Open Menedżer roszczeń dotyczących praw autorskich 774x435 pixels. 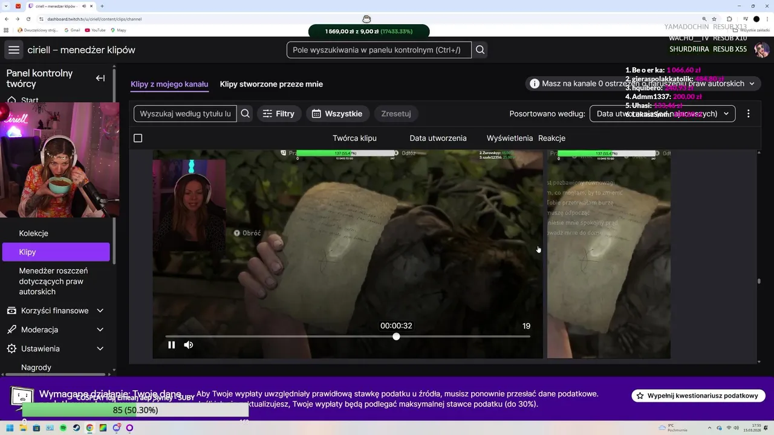[53, 282]
